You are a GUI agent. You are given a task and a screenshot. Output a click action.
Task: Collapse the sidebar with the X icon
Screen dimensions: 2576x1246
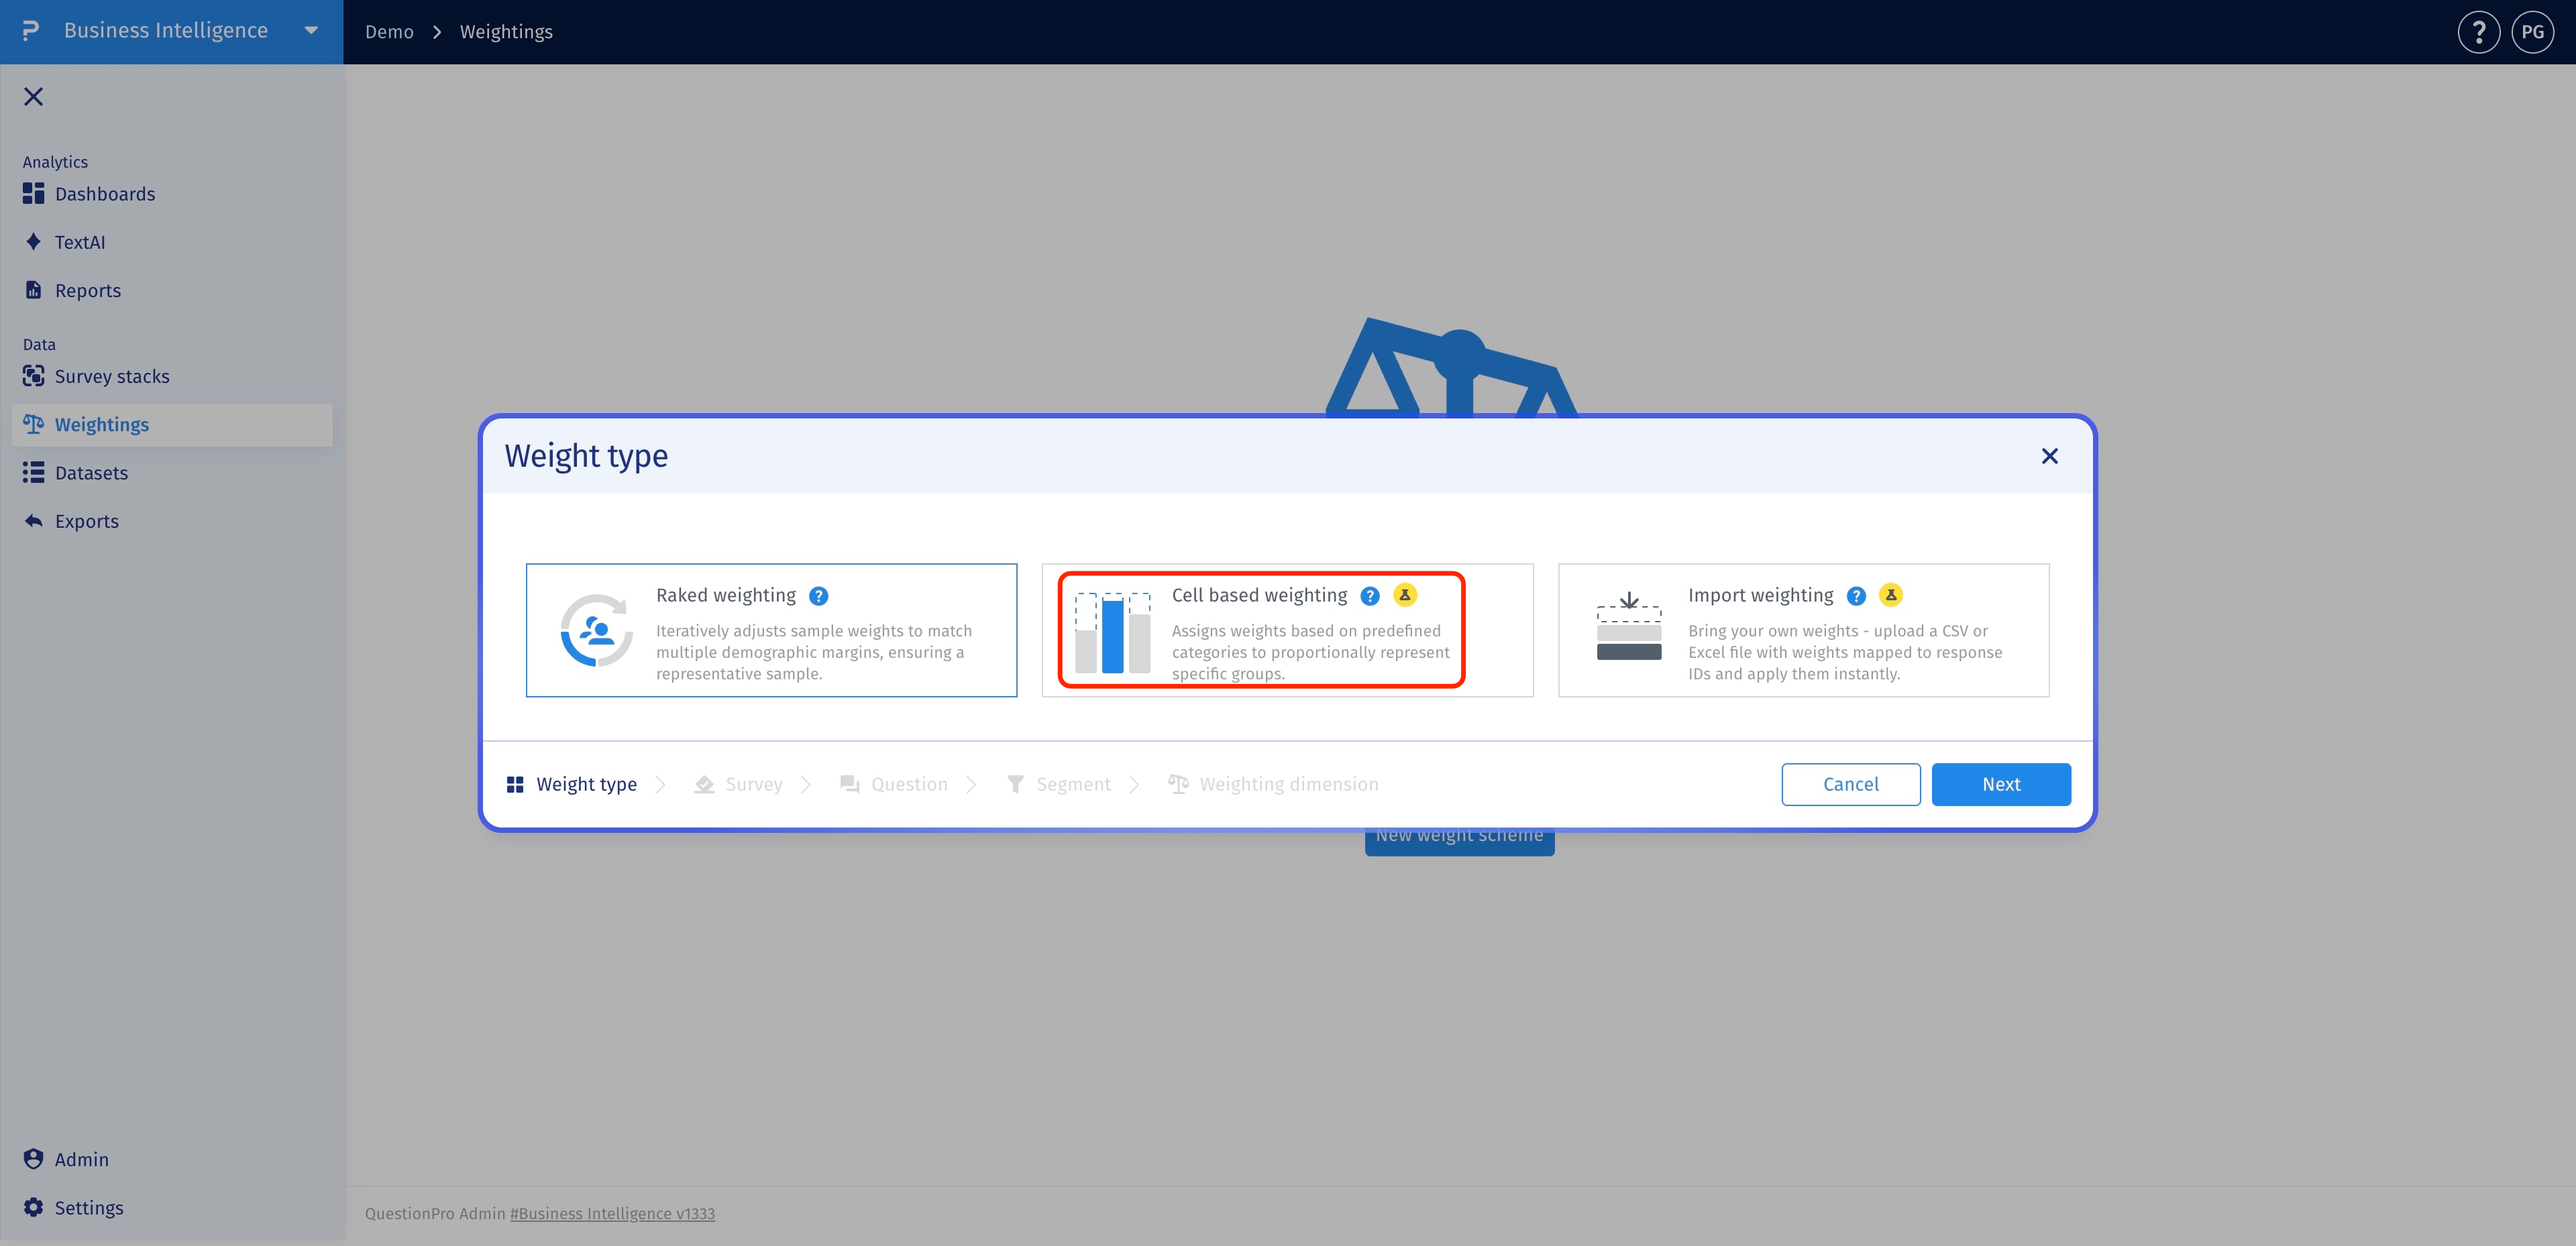pos(34,96)
